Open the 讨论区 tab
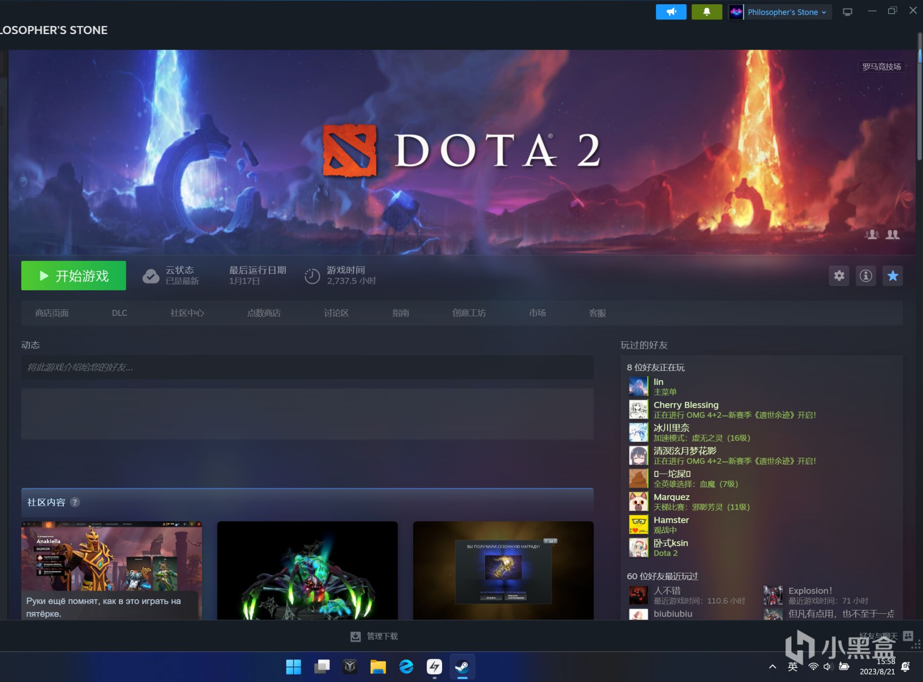 click(337, 313)
